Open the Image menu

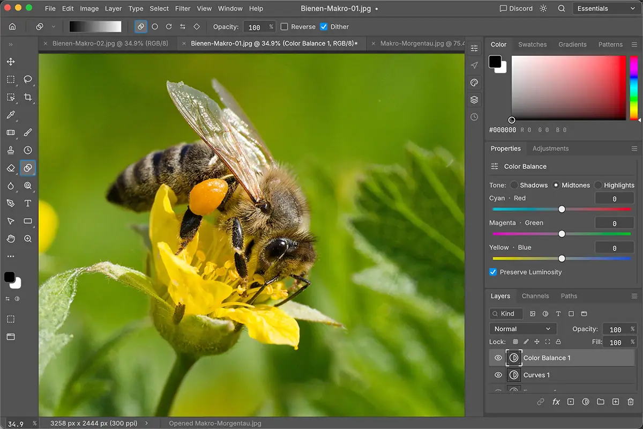pos(89,9)
